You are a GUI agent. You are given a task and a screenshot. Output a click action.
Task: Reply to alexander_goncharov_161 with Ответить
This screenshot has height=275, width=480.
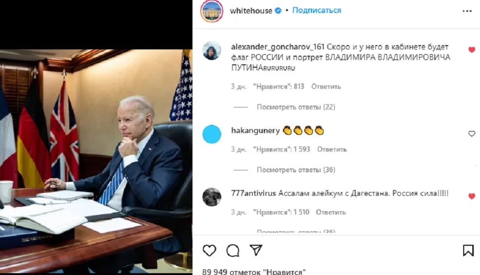click(x=326, y=87)
